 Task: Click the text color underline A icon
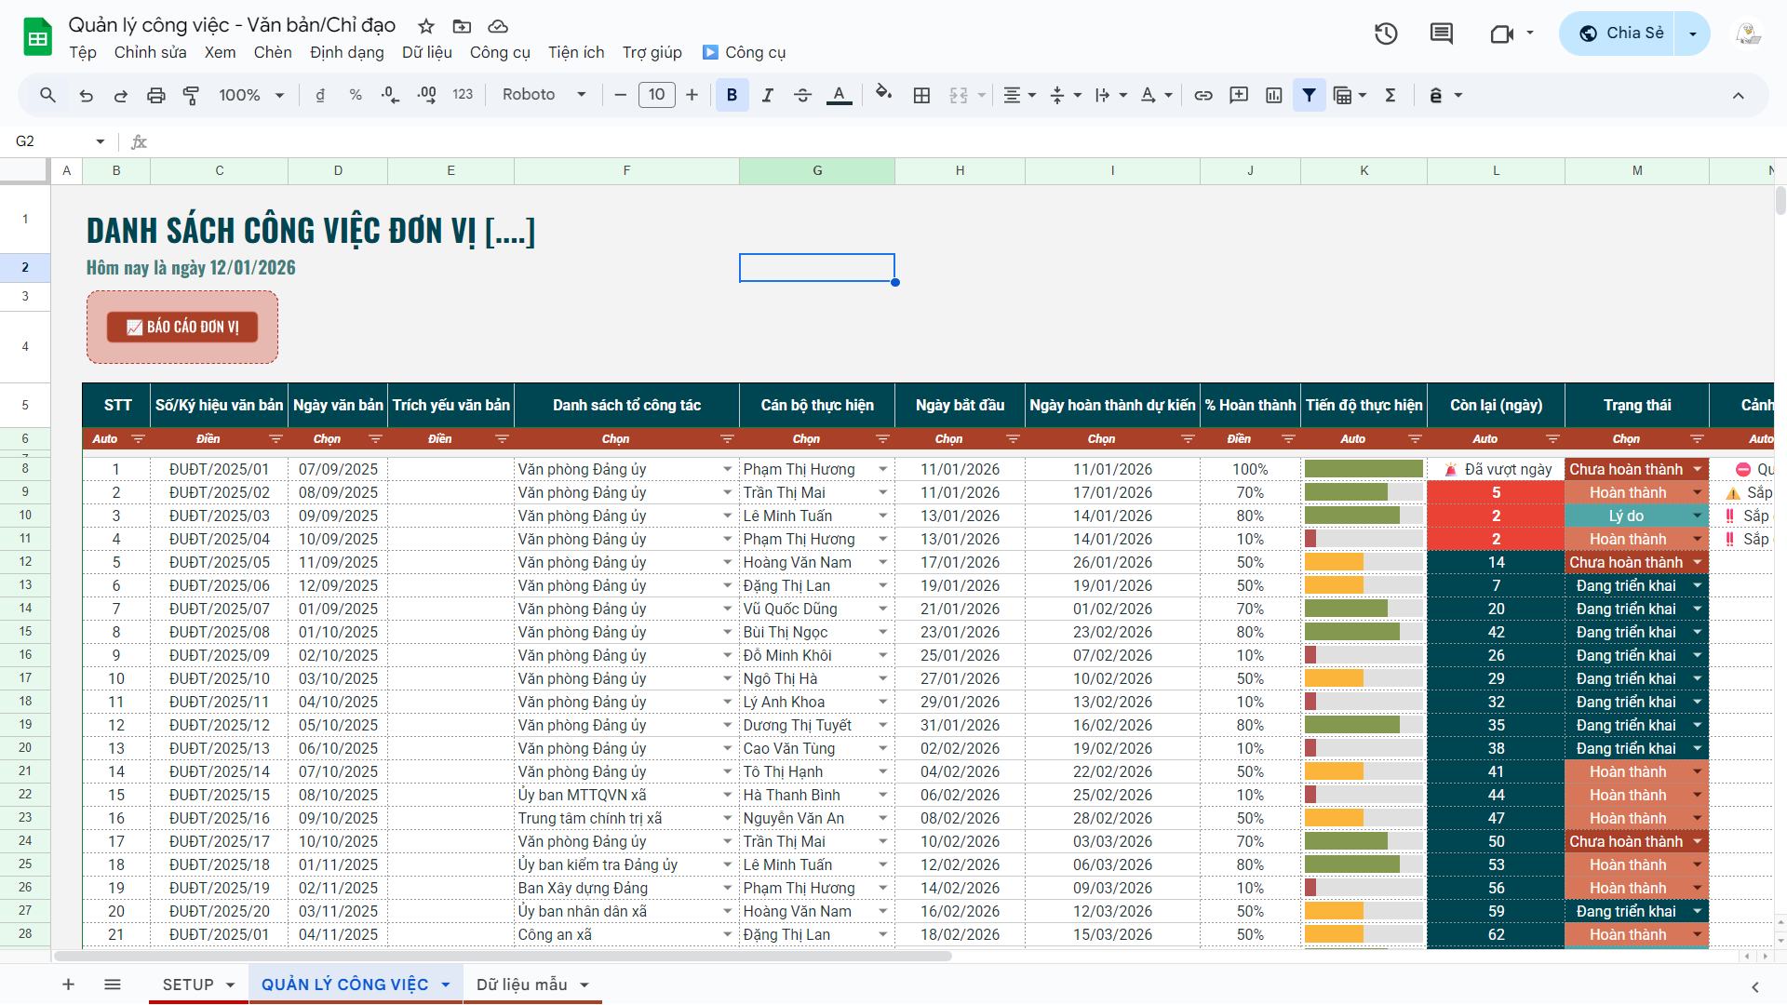tap(839, 95)
